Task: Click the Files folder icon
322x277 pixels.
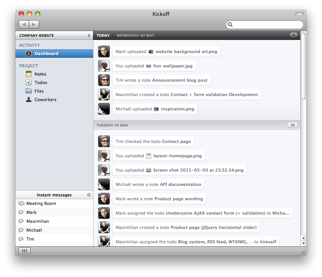Action: coord(29,91)
